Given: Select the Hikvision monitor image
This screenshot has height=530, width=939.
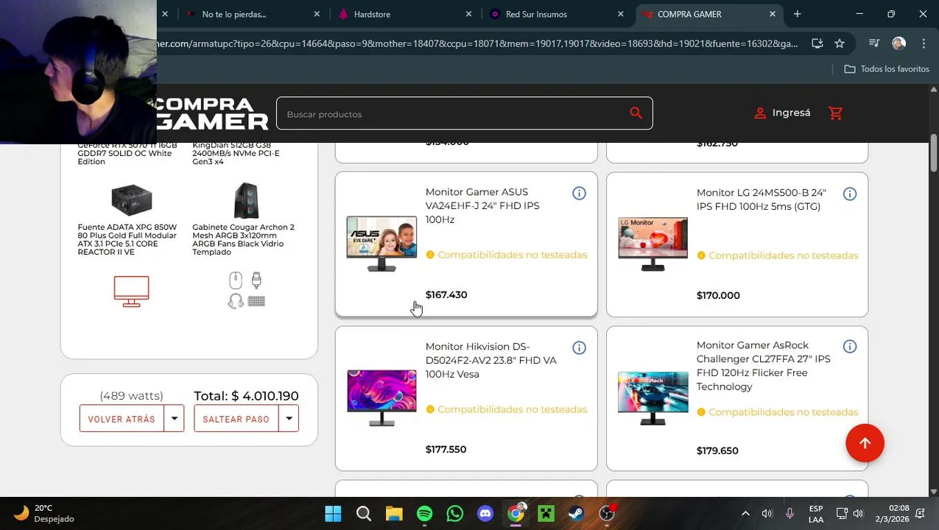Looking at the screenshot, I should click(x=381, y=398).
